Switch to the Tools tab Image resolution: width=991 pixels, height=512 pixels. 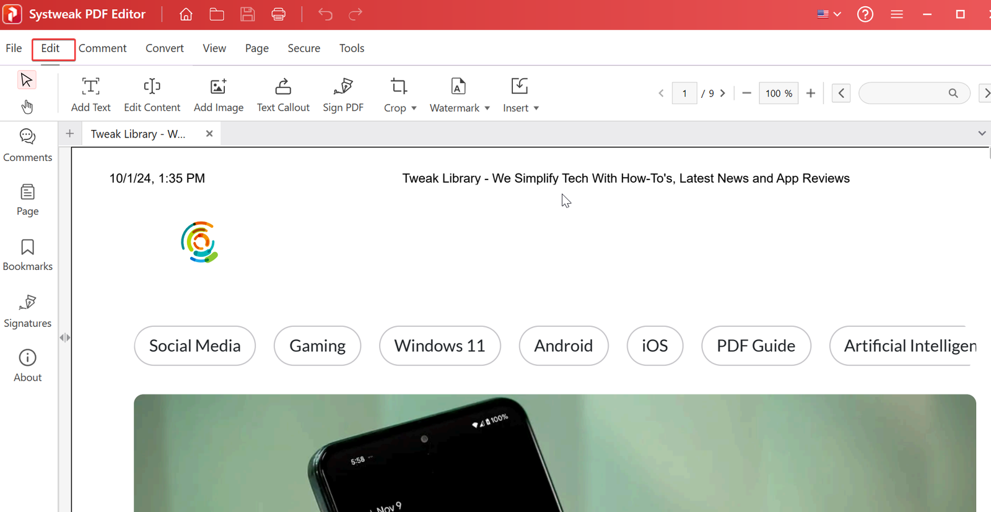(352, 48)
